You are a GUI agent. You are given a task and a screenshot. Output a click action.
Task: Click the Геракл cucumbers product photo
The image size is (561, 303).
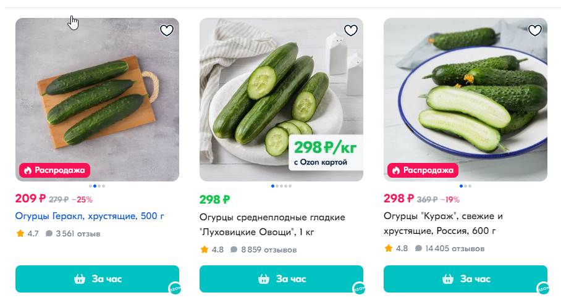point(97,93)
